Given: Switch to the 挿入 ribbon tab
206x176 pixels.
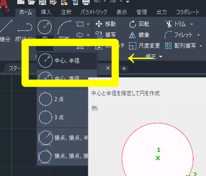Looking at the screenshot, I should pyautogui.click(x=46, y=12).
